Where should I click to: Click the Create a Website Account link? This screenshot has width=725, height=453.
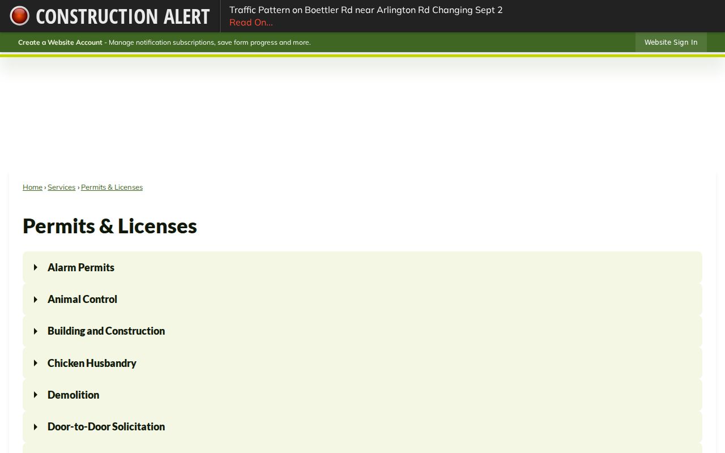tap(60, 42)
